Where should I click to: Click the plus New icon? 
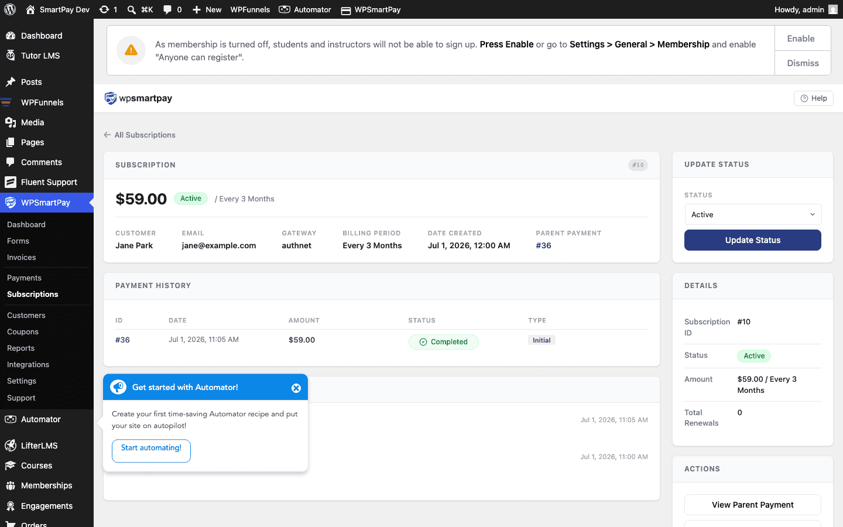[x=197, y=9]
